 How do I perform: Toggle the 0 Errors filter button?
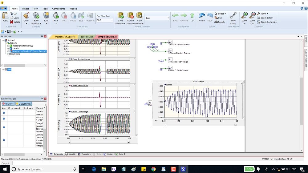pos(8,104)
